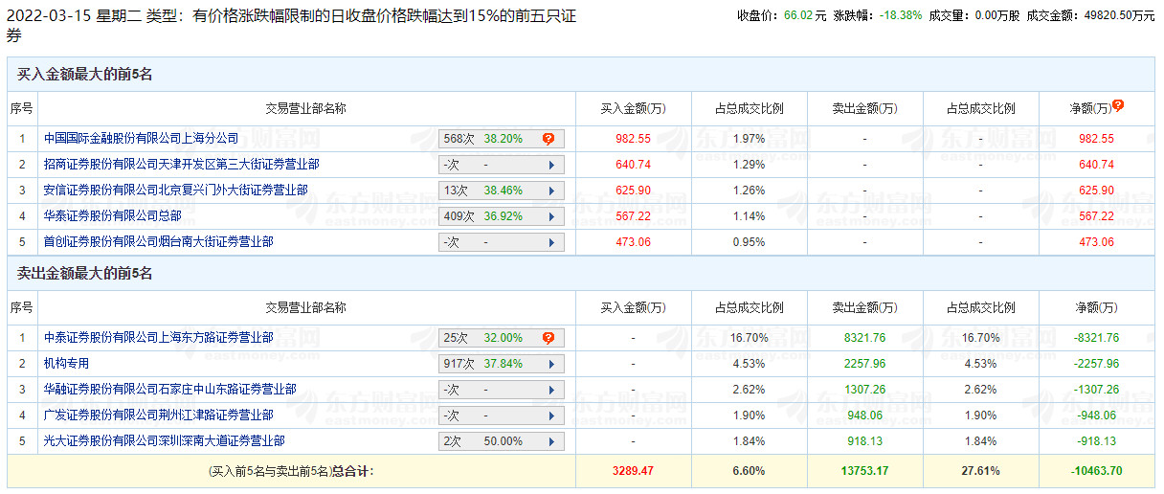Click the 1.29% ratio cell
This screenshot has width=1164, height=494.
coord(750,165)
